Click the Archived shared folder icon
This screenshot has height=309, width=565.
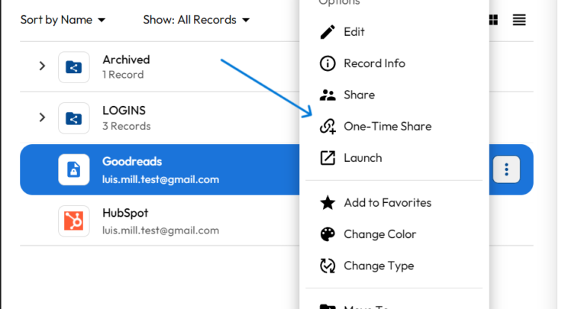tap(74, 67)
